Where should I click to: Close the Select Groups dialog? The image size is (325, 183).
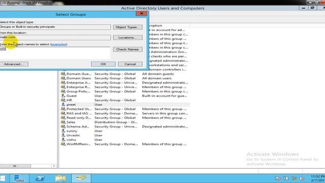click(x=142, y=14)
